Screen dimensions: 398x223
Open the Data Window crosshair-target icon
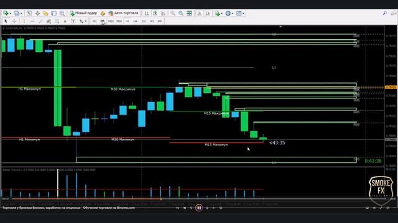click(37, 13)
